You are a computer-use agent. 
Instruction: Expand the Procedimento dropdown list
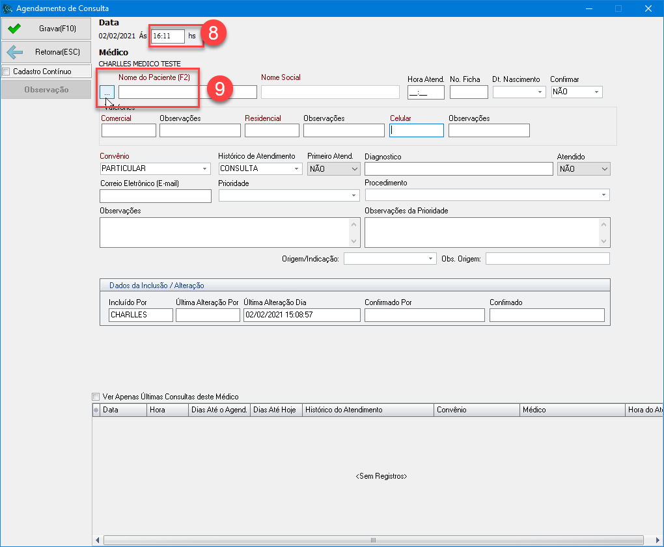click(604, 195)
